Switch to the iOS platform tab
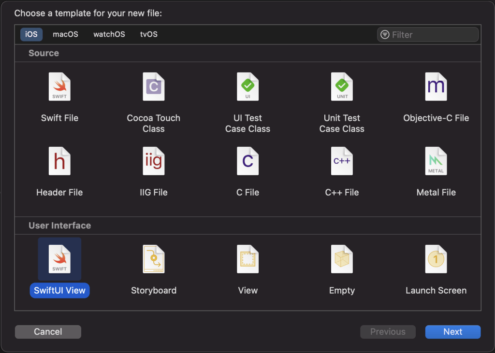Image resolution: width=495 pixels, height=353 pixels. pyautogui.click(x=31, y=34)
